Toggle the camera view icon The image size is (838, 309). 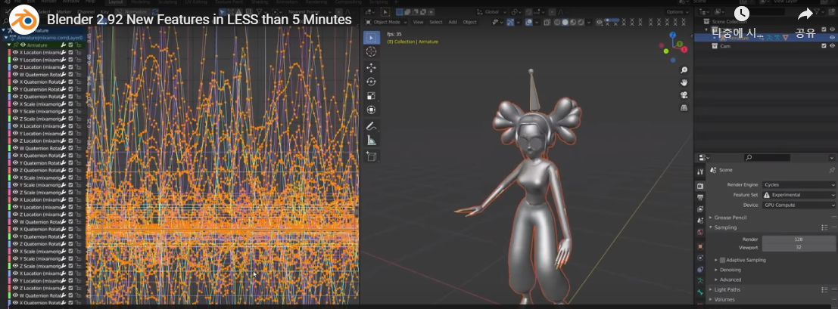[x=684, y=95]
